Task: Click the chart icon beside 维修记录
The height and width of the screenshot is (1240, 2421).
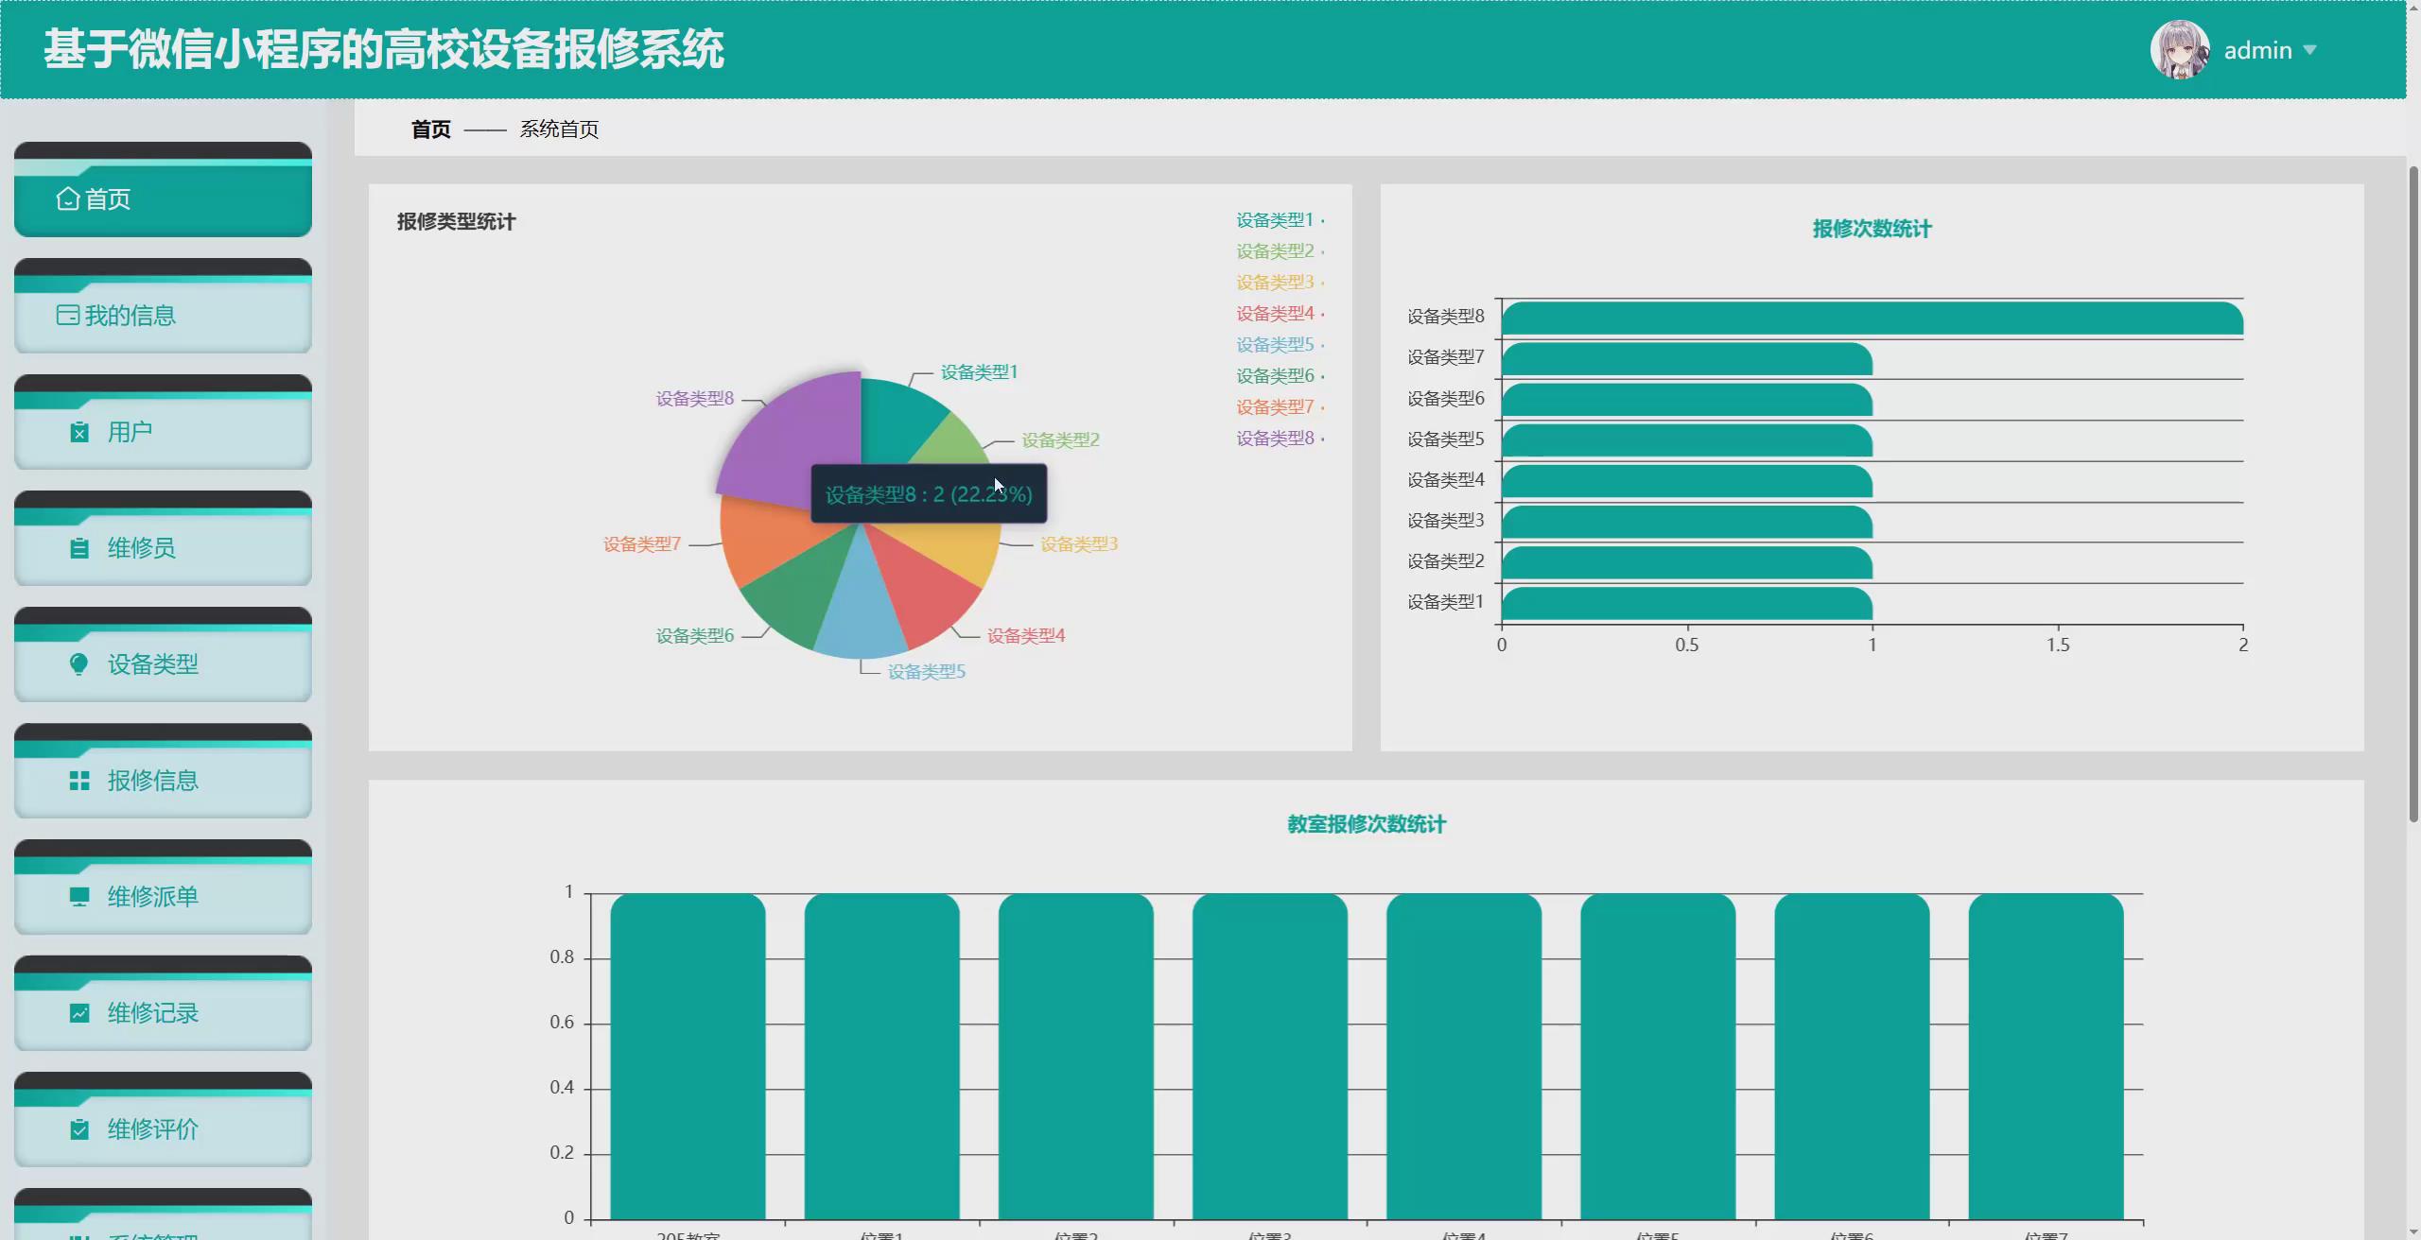Action: coord(79,1013)
